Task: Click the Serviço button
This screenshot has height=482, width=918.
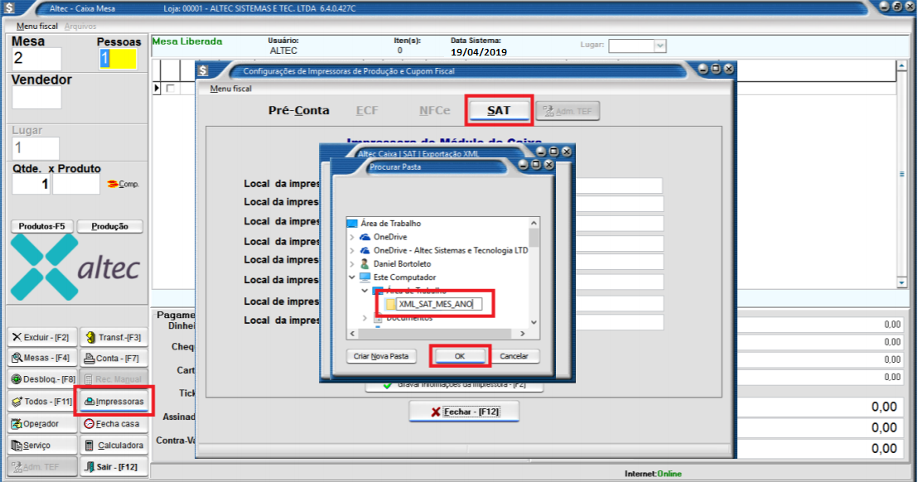Action: point(41,446)
